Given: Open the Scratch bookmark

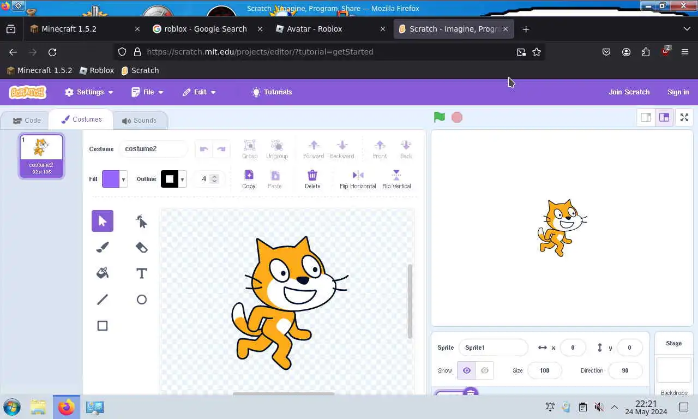Looking at the screenshot, I should tap(140, 70).
